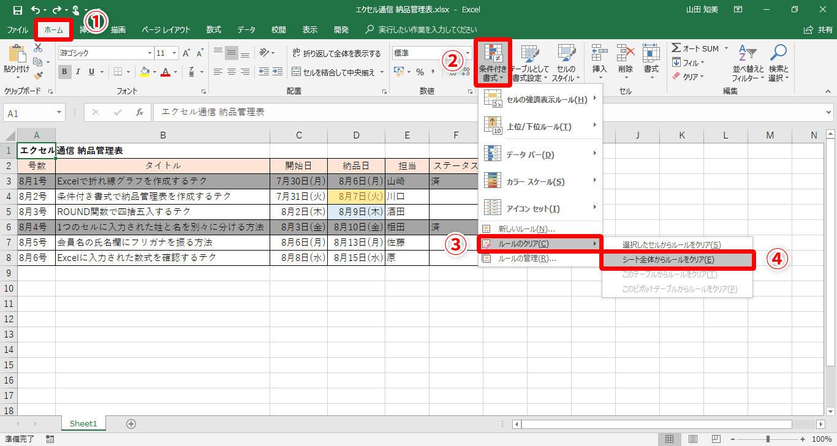Screen dimensions: 837x446
Task: Open the accounting number format tool
Action: click(x=400, y=72)
